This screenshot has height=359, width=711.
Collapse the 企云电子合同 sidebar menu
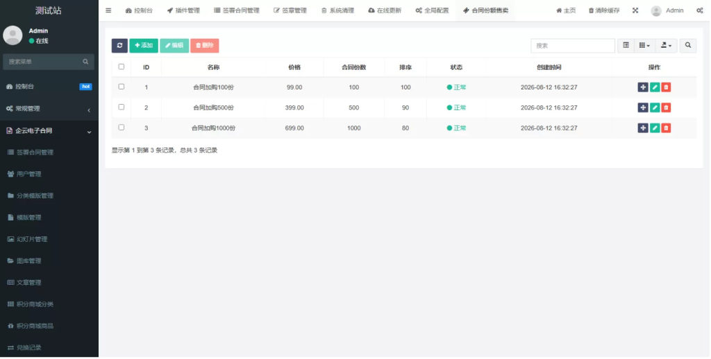coord(49,131)
